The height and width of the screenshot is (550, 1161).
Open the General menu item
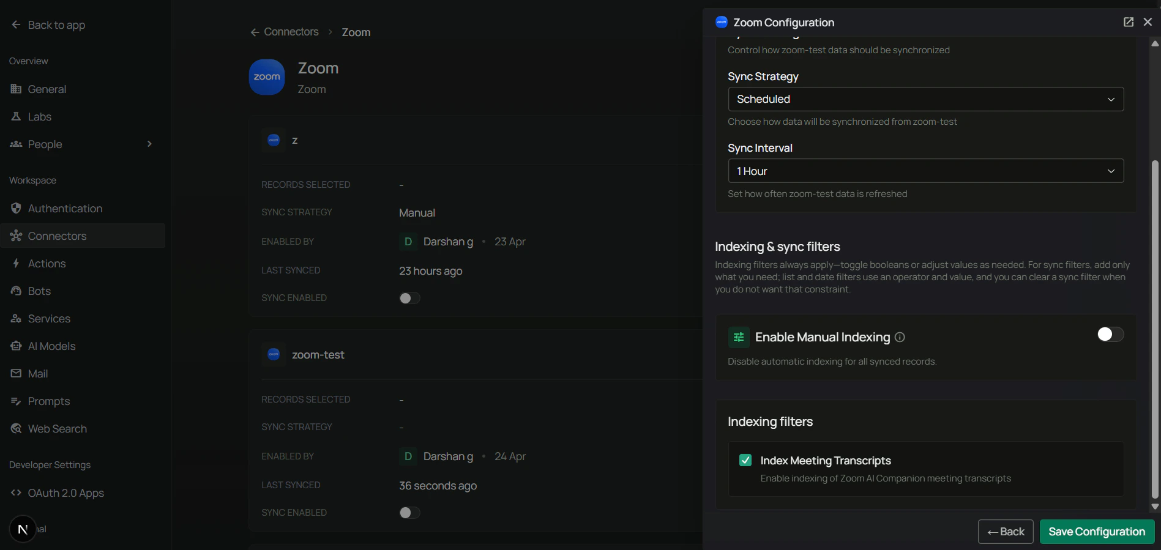point(83,89)
